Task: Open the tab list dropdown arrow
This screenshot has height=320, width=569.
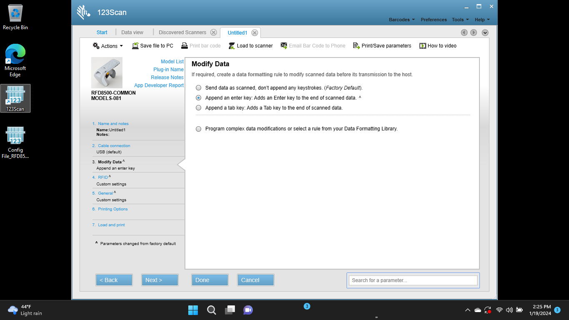Action: (485, 32)
